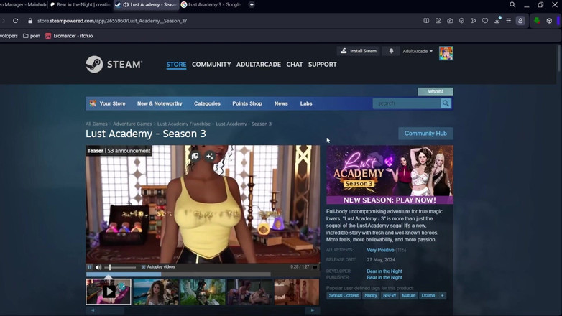Click the browser snapshot camera icon
This screenshot has height=316, width=562.
450,21
